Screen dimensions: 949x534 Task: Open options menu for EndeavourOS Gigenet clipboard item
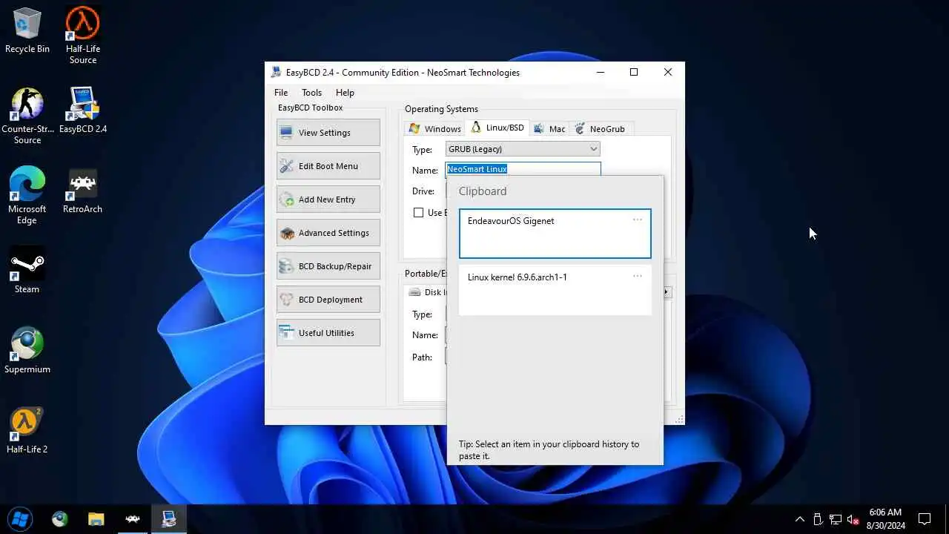tap(637, 220)
